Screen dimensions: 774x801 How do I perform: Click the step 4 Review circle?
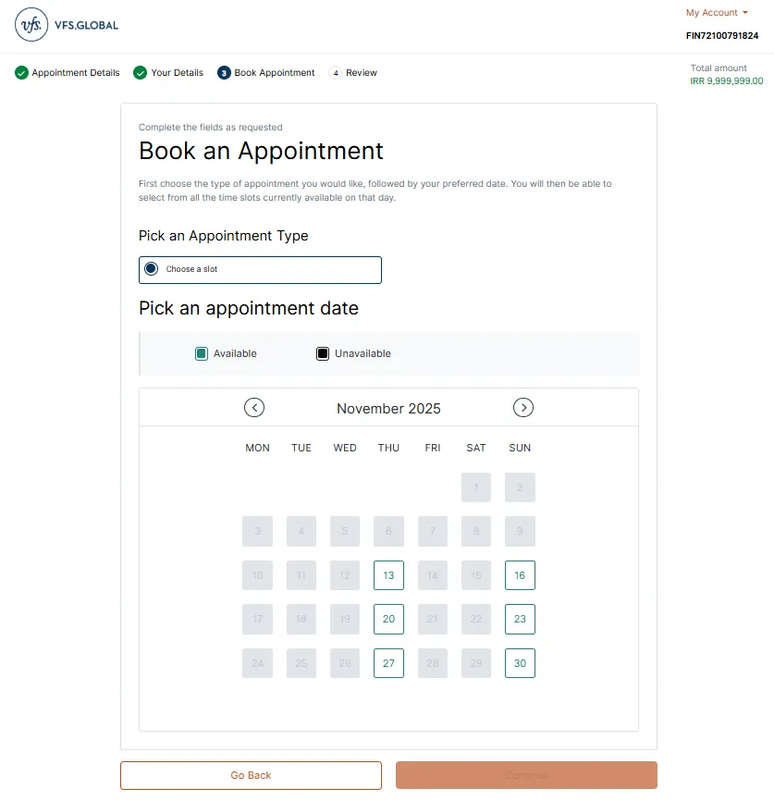(336, 73)
